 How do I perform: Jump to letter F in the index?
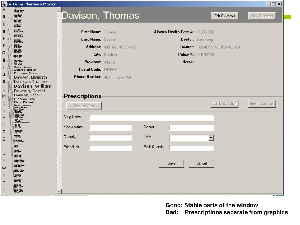[x=4, y=46]
